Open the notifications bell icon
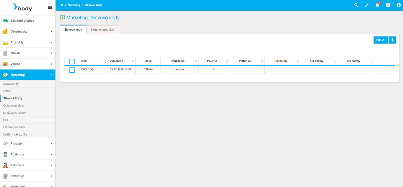 click(377, 5)
